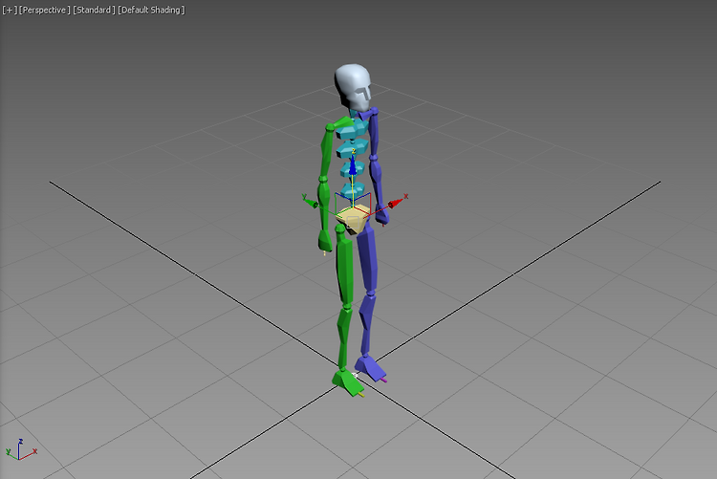The image size is (717, 479).
Task: Select the green foot bone
Action: [348, 382]
